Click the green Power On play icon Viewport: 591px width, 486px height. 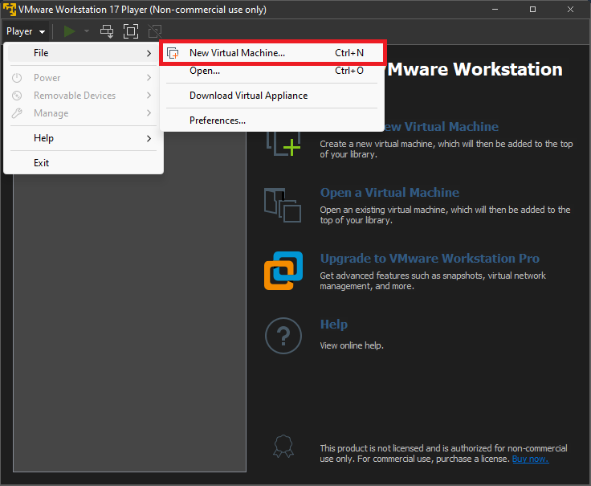69,31
